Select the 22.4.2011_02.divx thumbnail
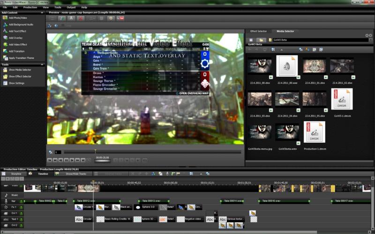 pyautogui.click(x=342, y=66)
